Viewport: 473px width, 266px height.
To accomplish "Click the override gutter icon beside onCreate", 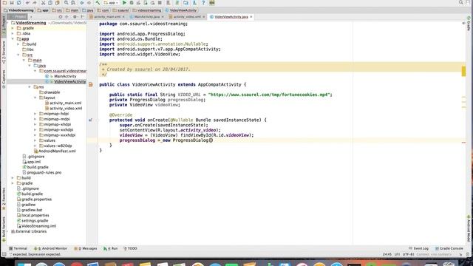I will [90, 120].
